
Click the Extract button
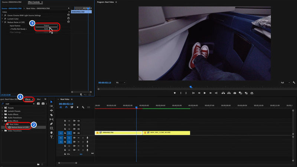(x=229, y=93)
